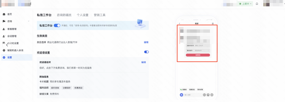
Task: Click the 优惠活动 quick button in phone preview
Action: click(x=192, y=90)
